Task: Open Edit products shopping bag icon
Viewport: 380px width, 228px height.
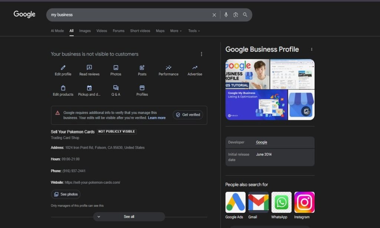Action: [x=63, y=88]
